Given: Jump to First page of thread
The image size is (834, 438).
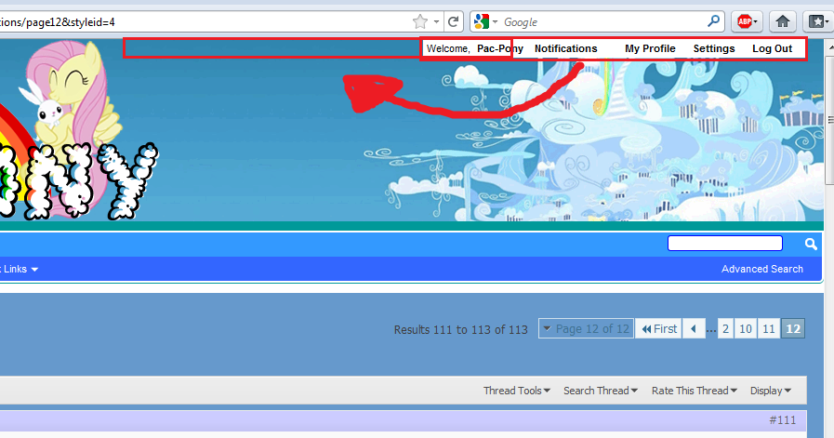Looking at the screenshot, I should pyautogui.click(x=659, y=329).
